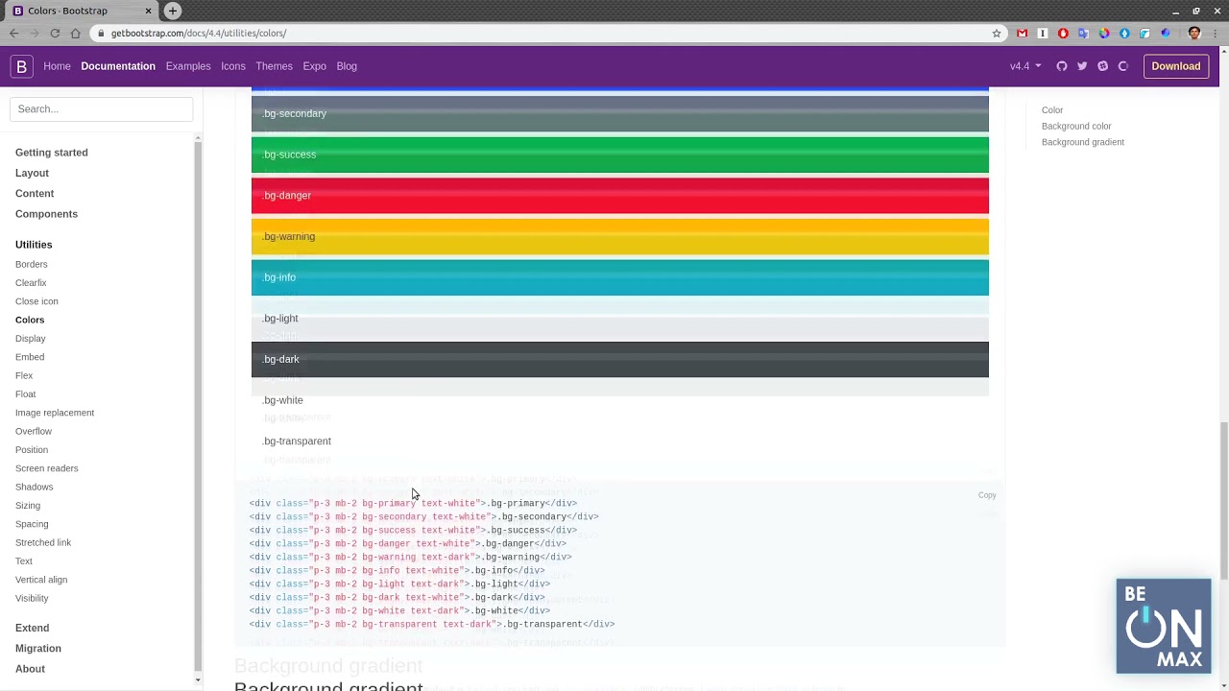1229x691 pixels.
Task: Jump to Background color in page contents
Action: tap(1076, 126)
